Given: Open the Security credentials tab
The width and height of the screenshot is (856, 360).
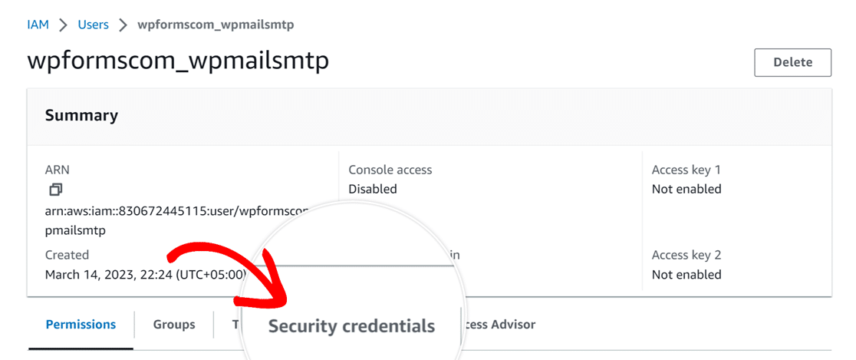Looking at the screenshot, I should coord(351,327).
